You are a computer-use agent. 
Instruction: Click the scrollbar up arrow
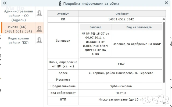pyautogui.click(x=164, y=19)
